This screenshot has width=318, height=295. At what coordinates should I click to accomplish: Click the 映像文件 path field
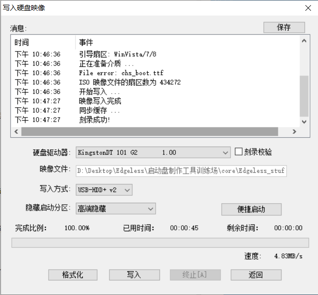tap(181, 171)
